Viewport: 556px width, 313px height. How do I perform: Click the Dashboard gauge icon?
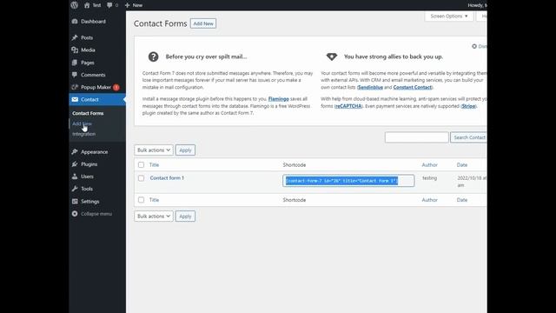tap(75, 21)
